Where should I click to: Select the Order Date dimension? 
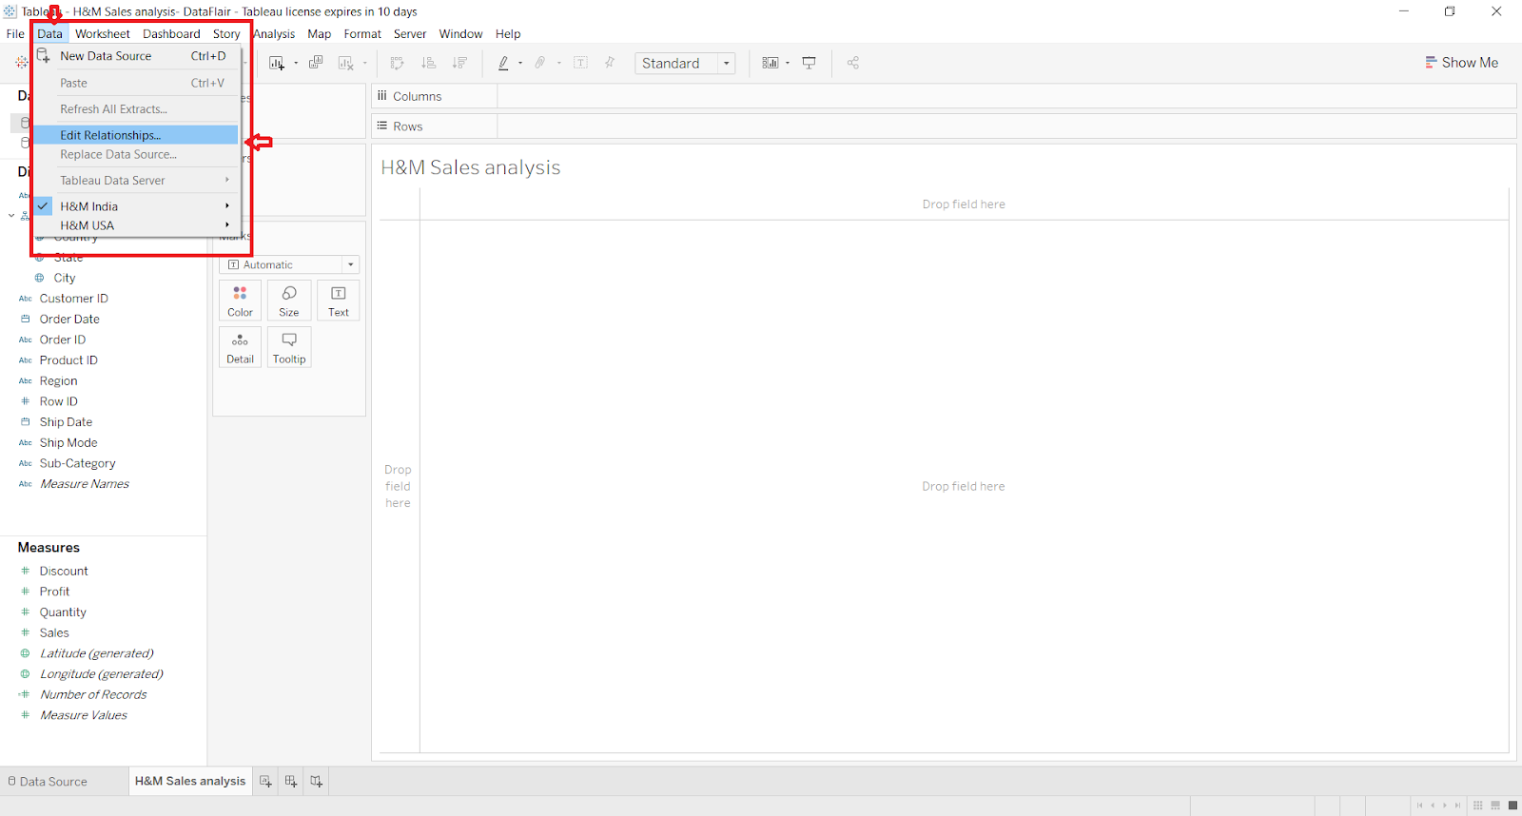(69, 320)
